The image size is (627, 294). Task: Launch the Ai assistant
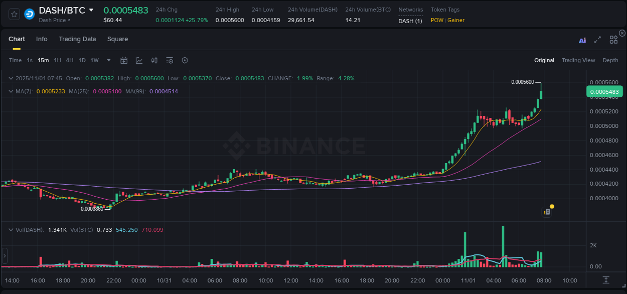[582, 40]
